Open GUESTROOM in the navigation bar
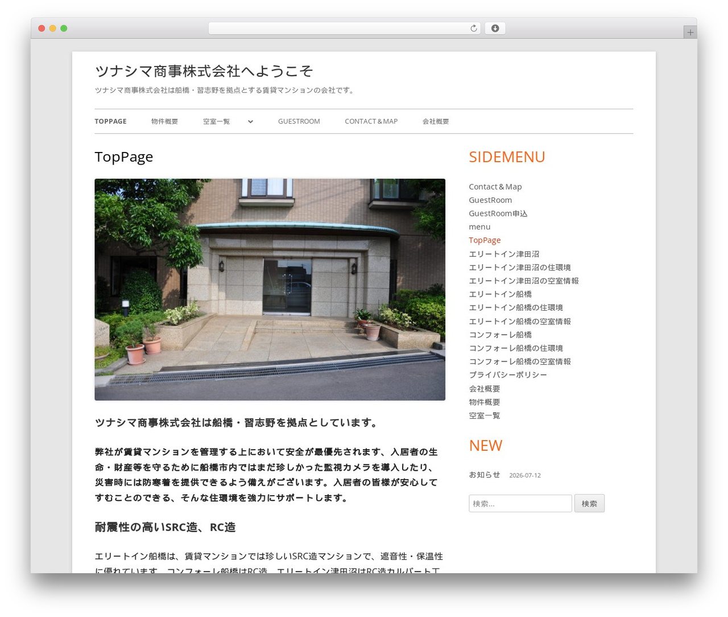728x617 pixels. click(x=299, y=122)
